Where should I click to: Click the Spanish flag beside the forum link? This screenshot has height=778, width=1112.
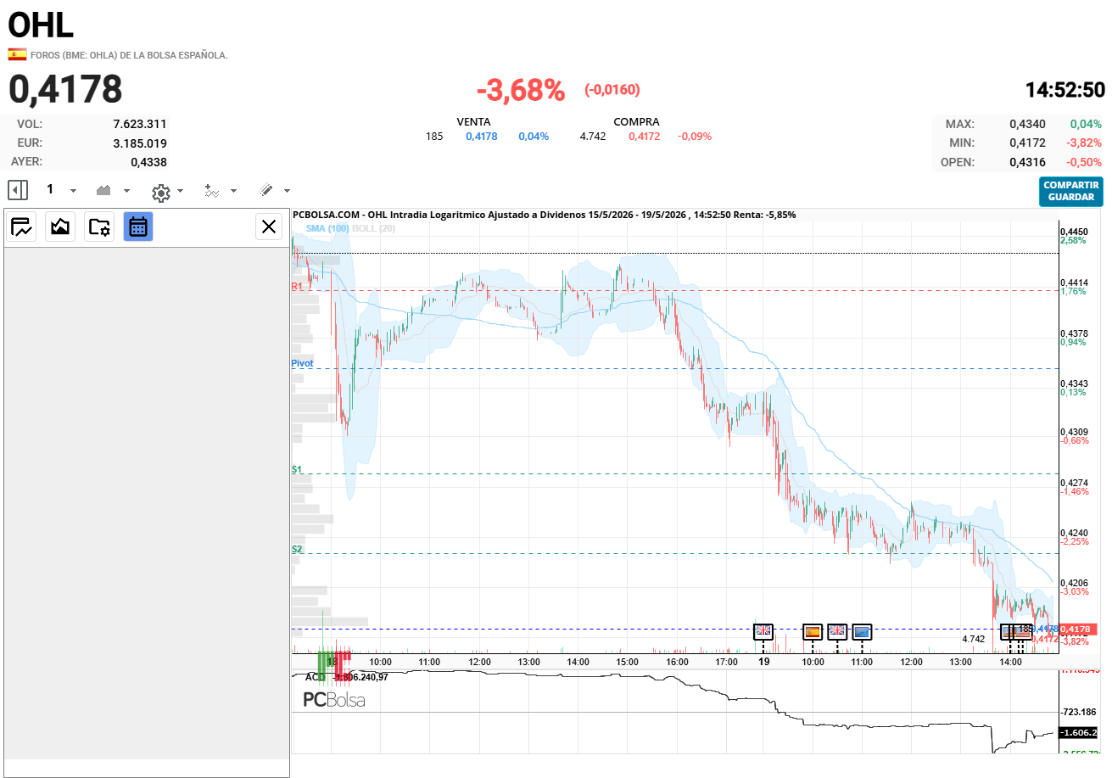[x=17, y=54]
